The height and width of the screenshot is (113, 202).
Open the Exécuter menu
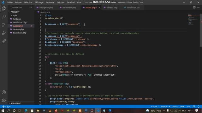[x=61, y=3]
